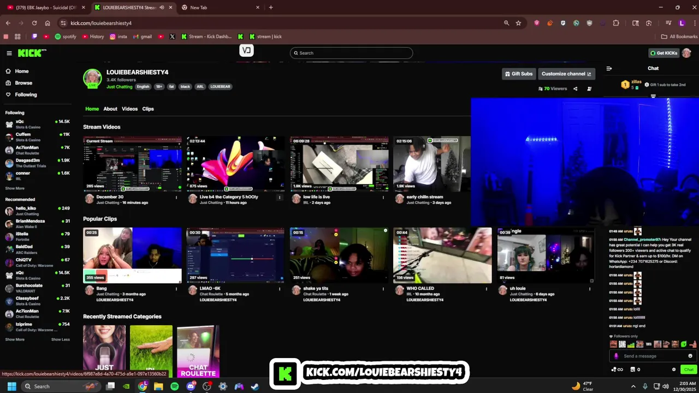The height and width of the screenshot is (393, 699).
Task: Show hidden system tray icons chevron
Action: (633, 386)
